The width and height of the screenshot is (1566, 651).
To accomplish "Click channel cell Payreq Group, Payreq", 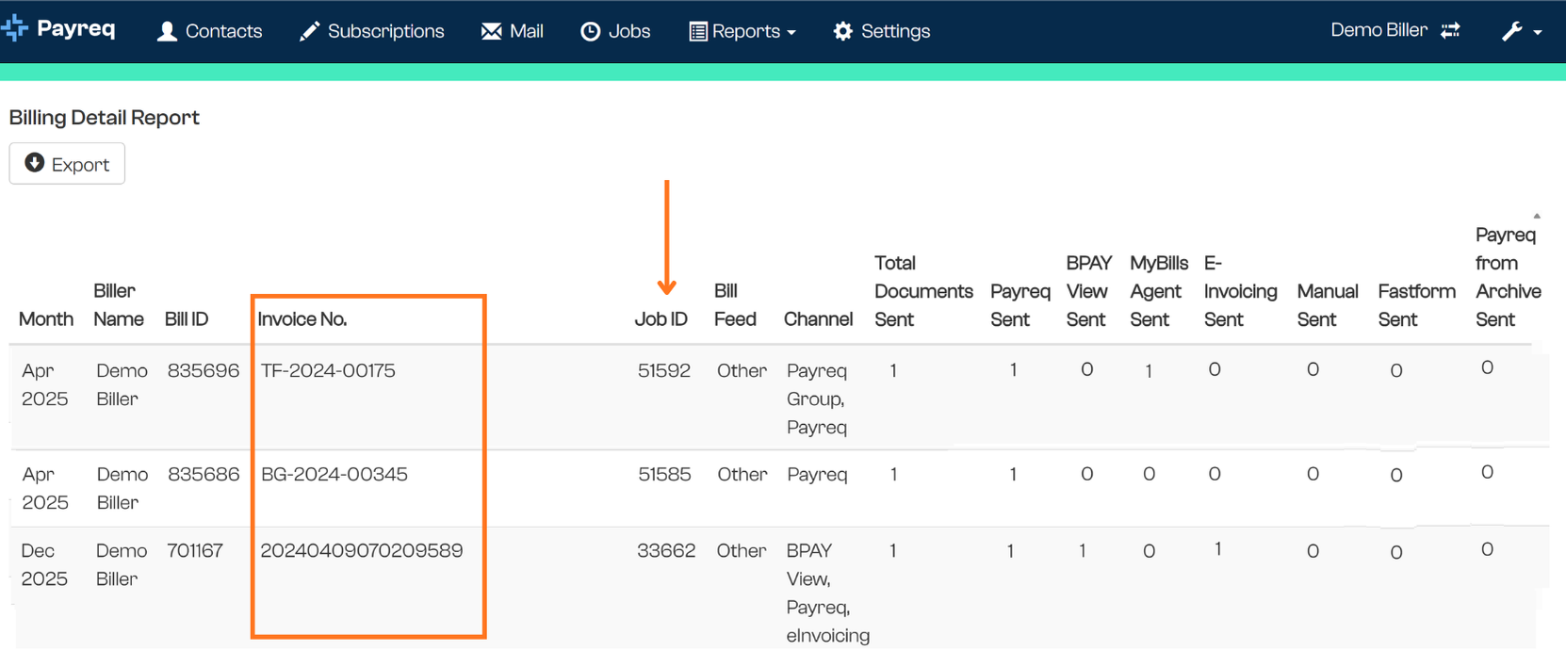I will click(x=817, y=399).
